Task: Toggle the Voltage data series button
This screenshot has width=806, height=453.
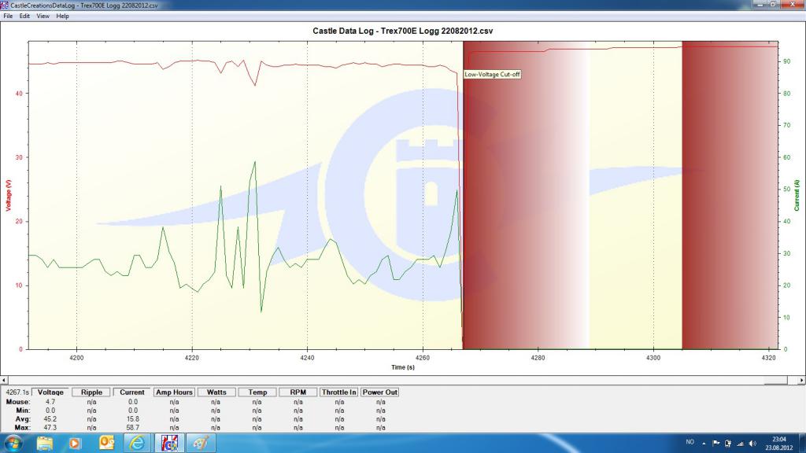Action: pyautogui.click(x=50, y=392)
